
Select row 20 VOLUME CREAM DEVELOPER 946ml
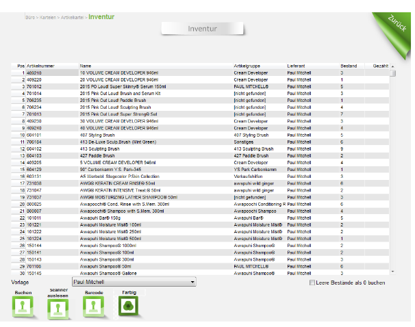click(200, 79)
